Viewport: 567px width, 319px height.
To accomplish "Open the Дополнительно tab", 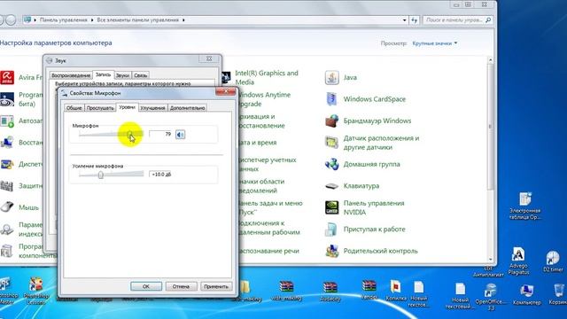I will tap(187, 108).
